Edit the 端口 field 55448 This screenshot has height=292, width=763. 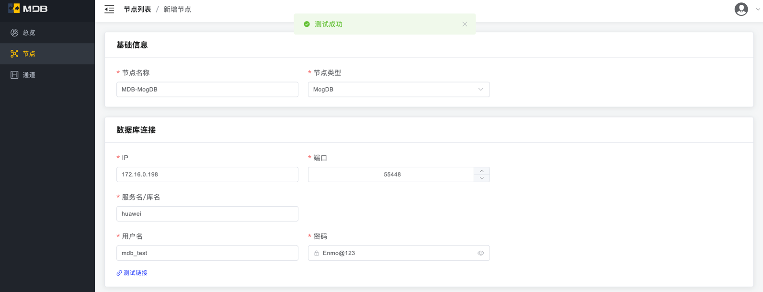click(x=391, y=175)
